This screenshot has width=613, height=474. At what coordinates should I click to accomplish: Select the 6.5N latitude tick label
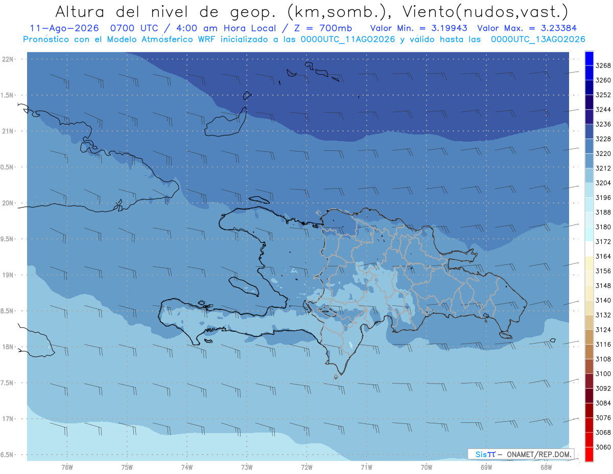pos(8,455)
